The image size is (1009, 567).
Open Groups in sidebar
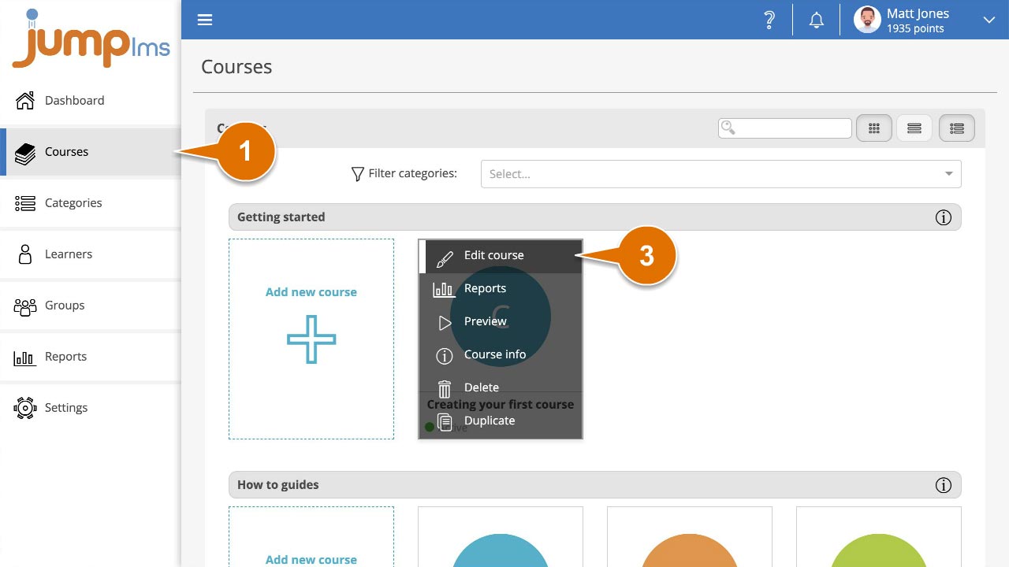click(x=91, y=305)
